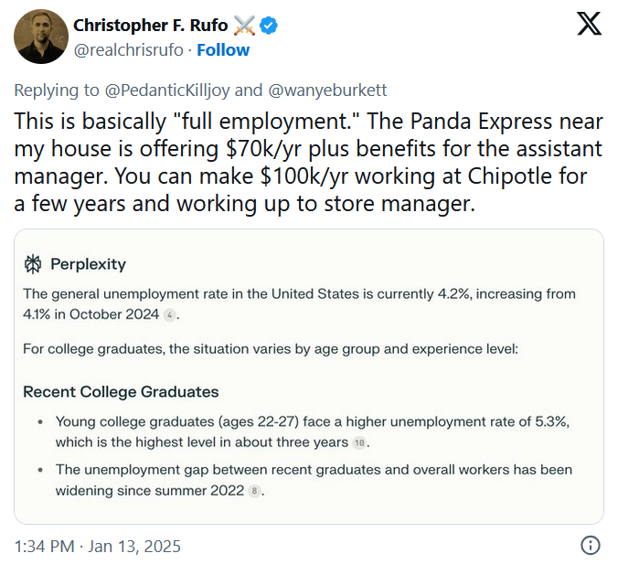Click the tweet text about Panda Express
This screenshot has height=564, width=618.
coord(308,162)
